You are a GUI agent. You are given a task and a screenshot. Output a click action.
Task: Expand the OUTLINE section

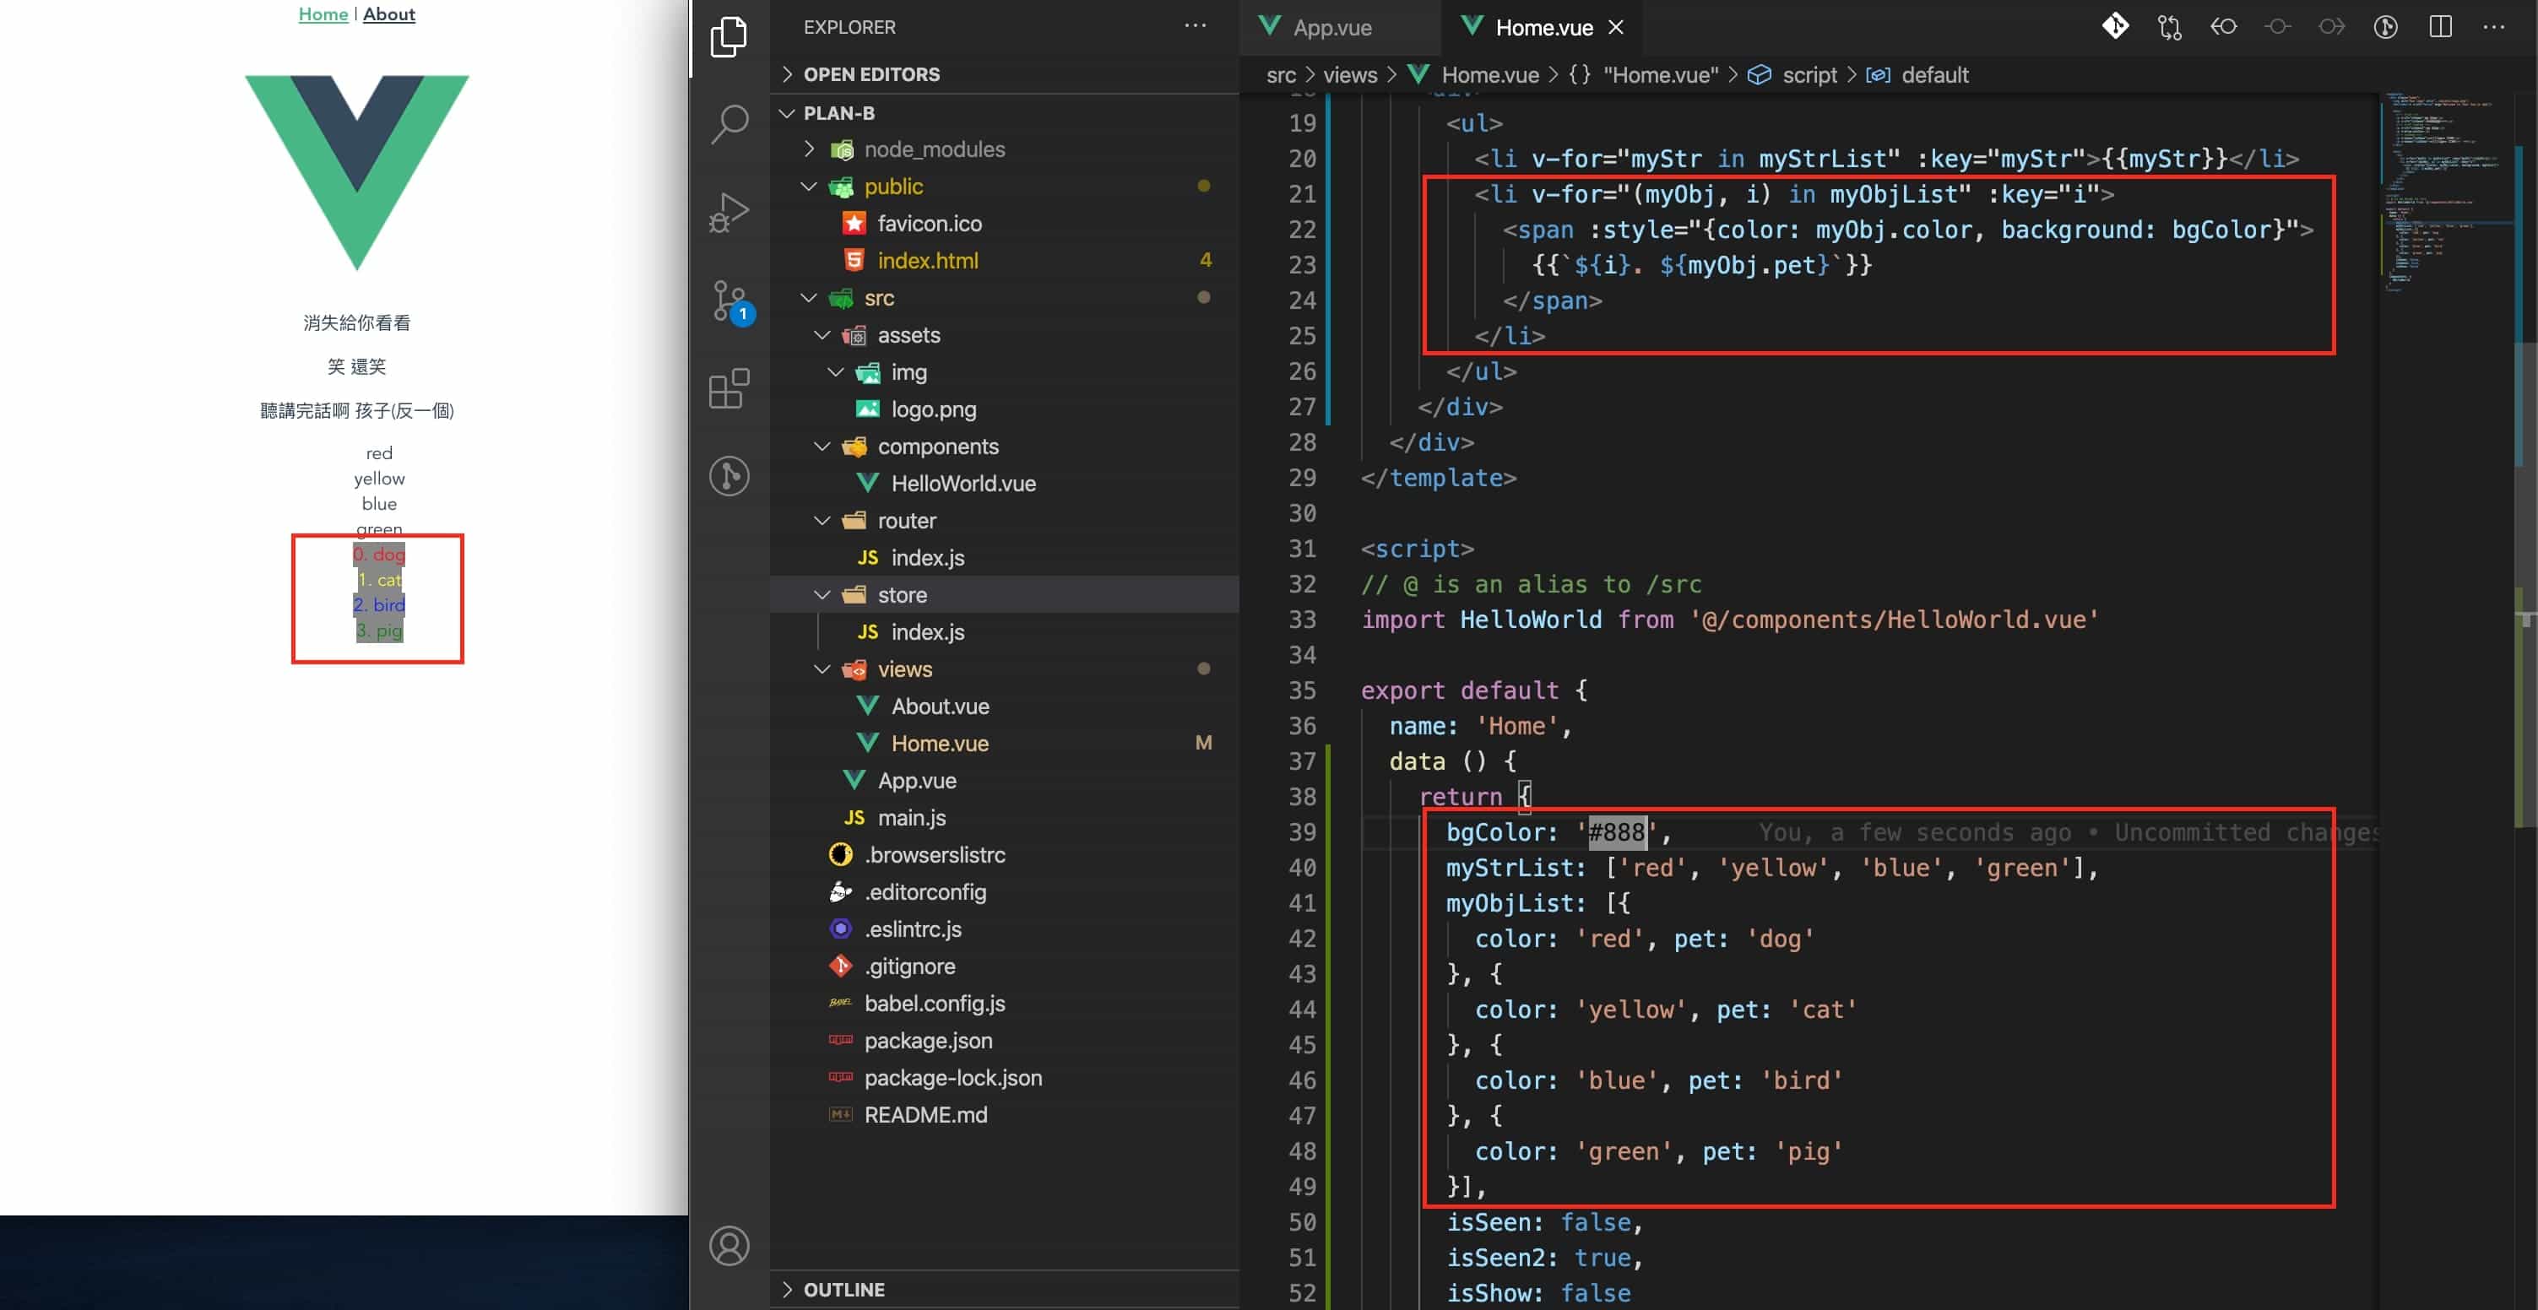point(843,1289)
